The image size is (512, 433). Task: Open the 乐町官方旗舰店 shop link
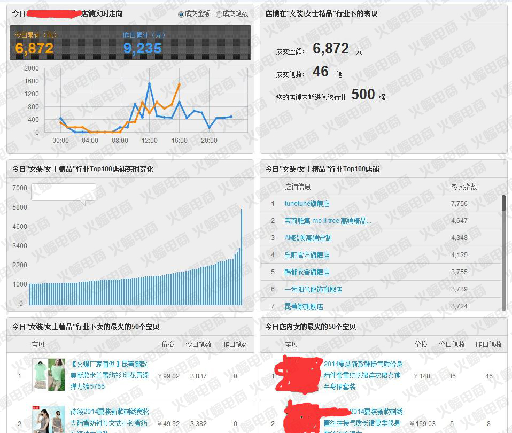tap(307, 255)
